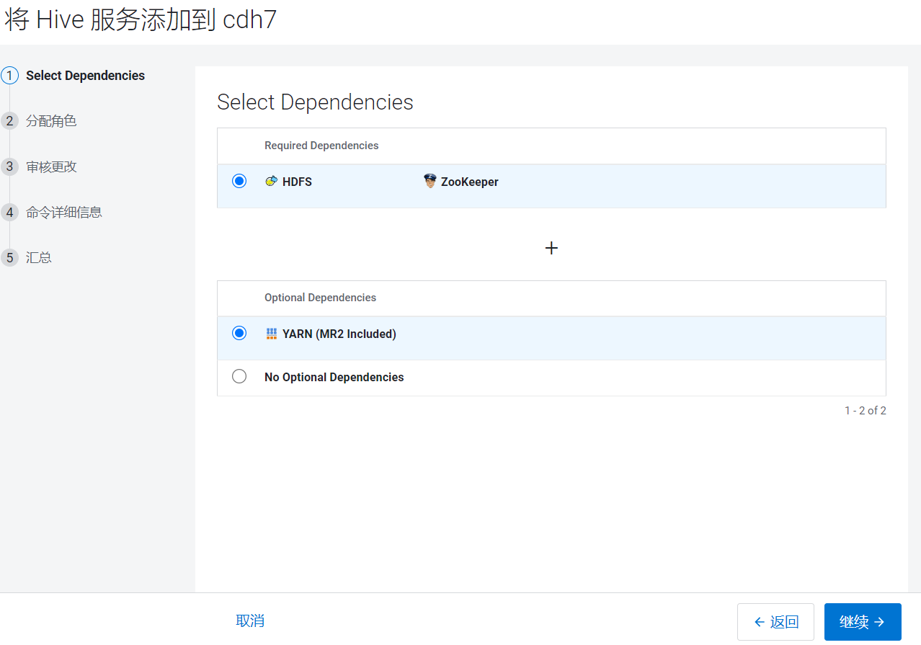Click the Required Dependencies column header
This screenshot has width=921, height=645.
click(x=321, y=146)
